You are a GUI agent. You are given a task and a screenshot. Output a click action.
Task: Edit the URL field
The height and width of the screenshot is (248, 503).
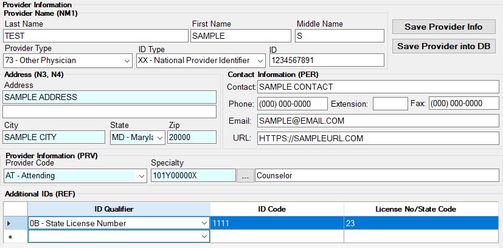[x=378, y=138]
